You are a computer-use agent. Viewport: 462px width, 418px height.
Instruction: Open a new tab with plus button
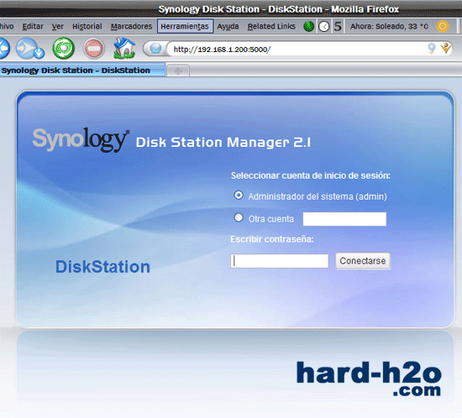(178, 71)
